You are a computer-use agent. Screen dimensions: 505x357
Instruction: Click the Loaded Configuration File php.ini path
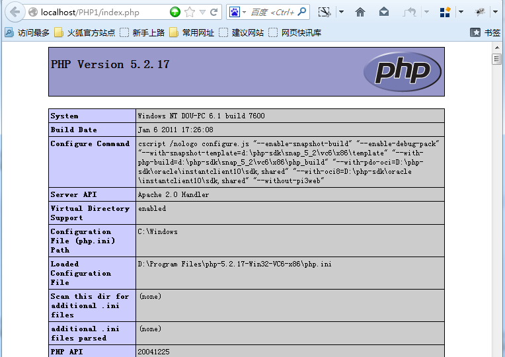[235, 264]
